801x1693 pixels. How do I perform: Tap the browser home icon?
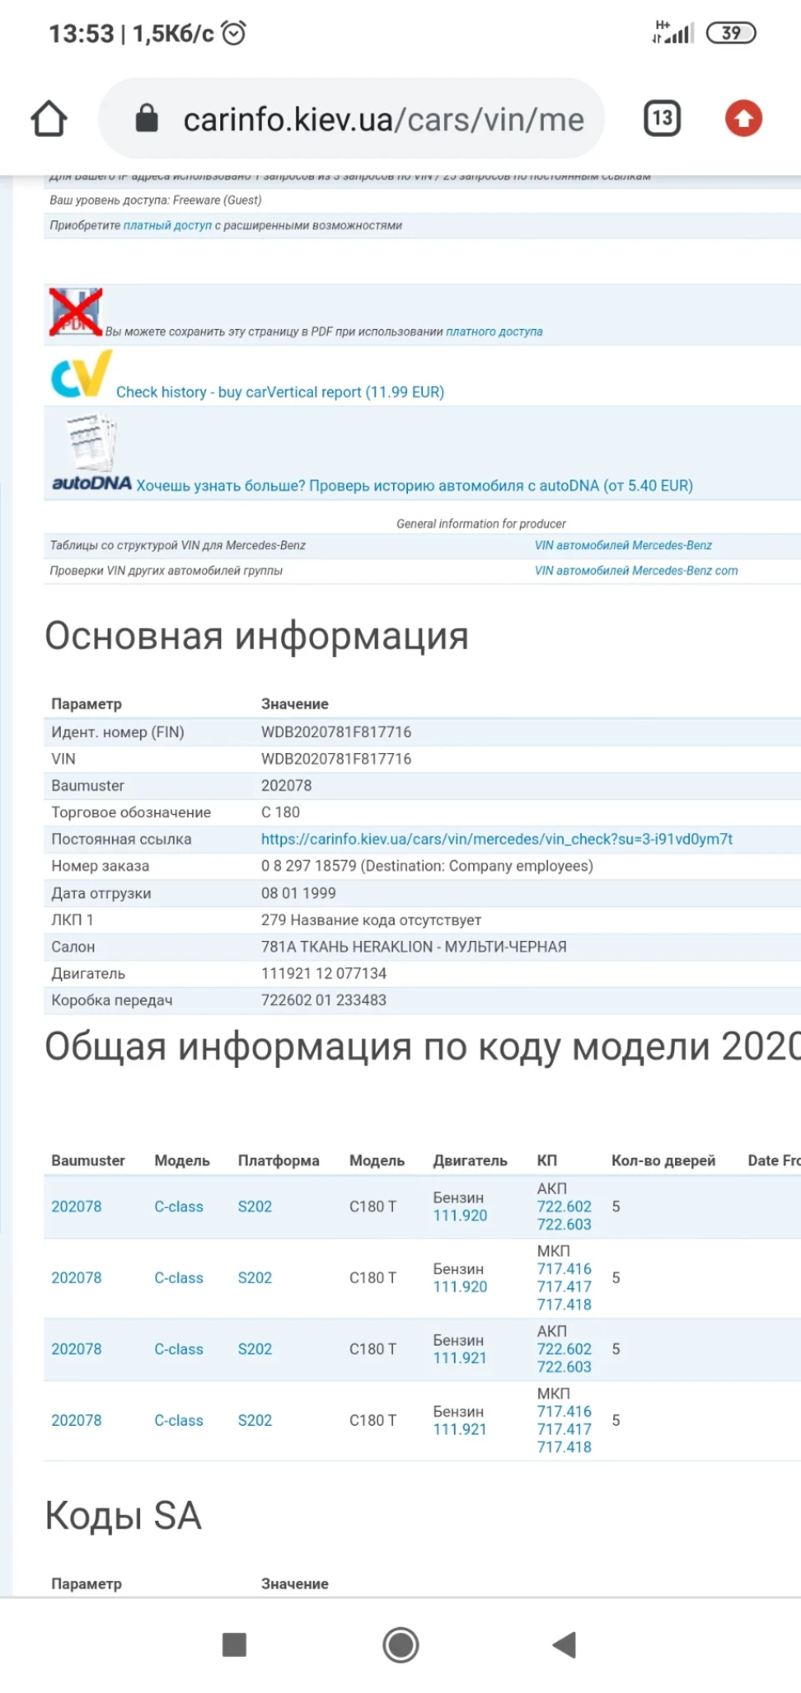tap(49, 119)
